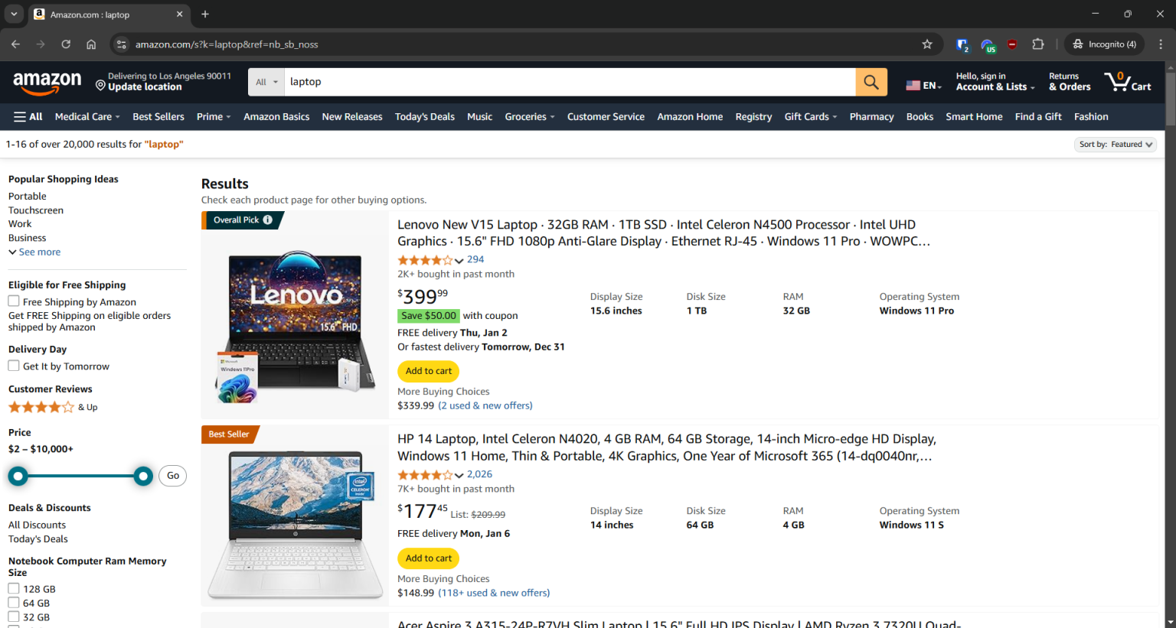Open the 2 used & new offers link

click(x=485, y=405)
